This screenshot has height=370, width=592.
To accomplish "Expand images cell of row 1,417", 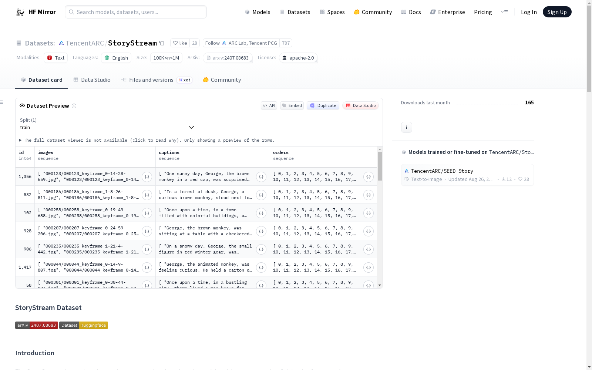I will click(x=147, y=268).
